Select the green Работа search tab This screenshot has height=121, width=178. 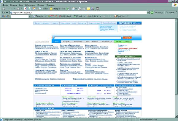[118, 42]
